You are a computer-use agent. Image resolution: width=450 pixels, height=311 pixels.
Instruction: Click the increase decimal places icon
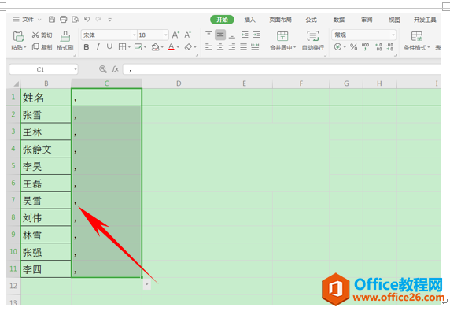point(378,46)
